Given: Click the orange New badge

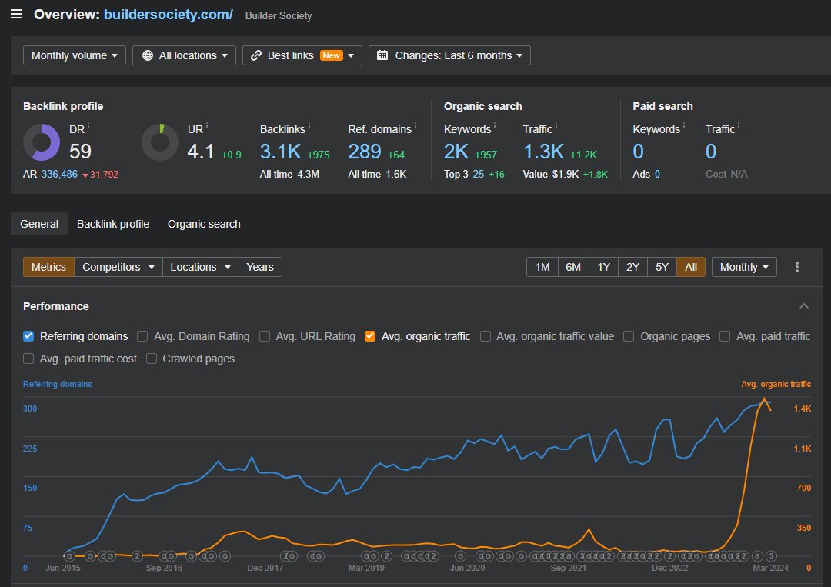Looking at the screenshot, I should pos(331,55).
